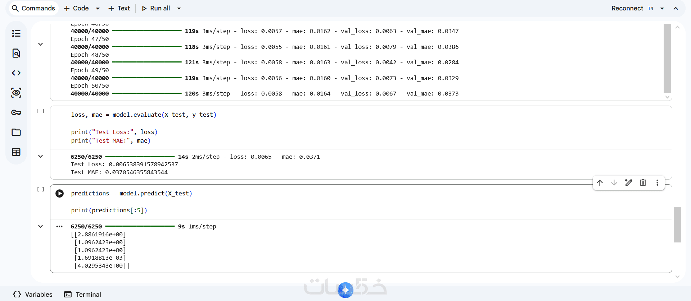Select the evaluate cell execution bracket
691x301 pixels.
(41, 111)
